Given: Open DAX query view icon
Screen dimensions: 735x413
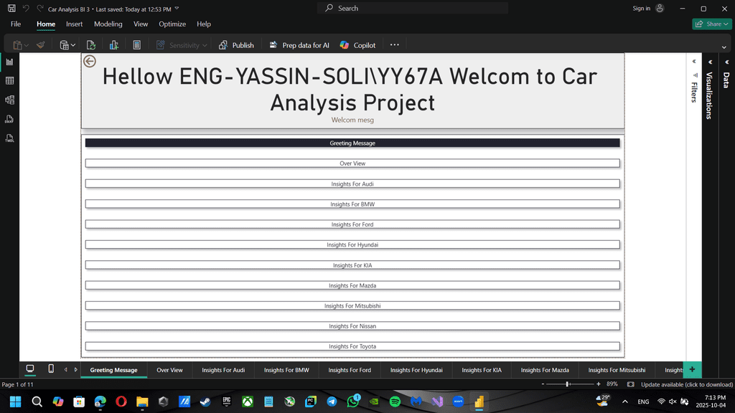Looking at the screenshot, I should tap(10, 119).
